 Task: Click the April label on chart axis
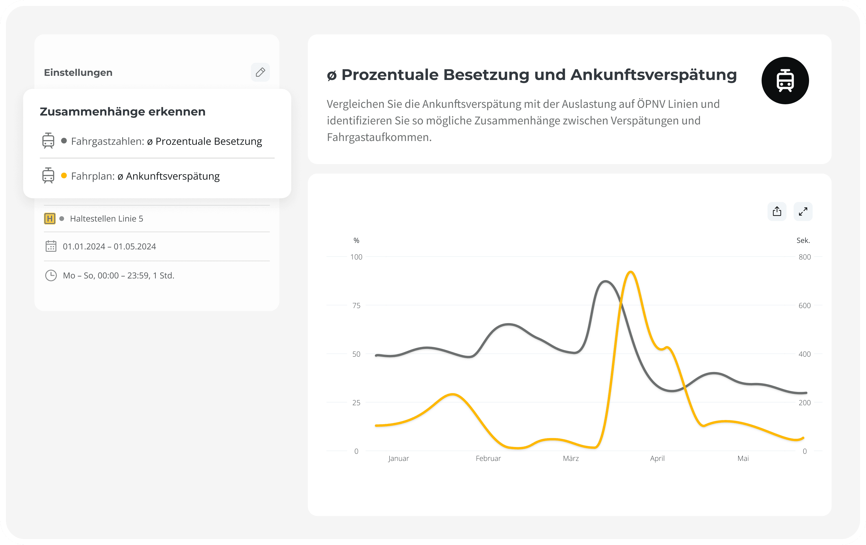click(x=657, y=459)
